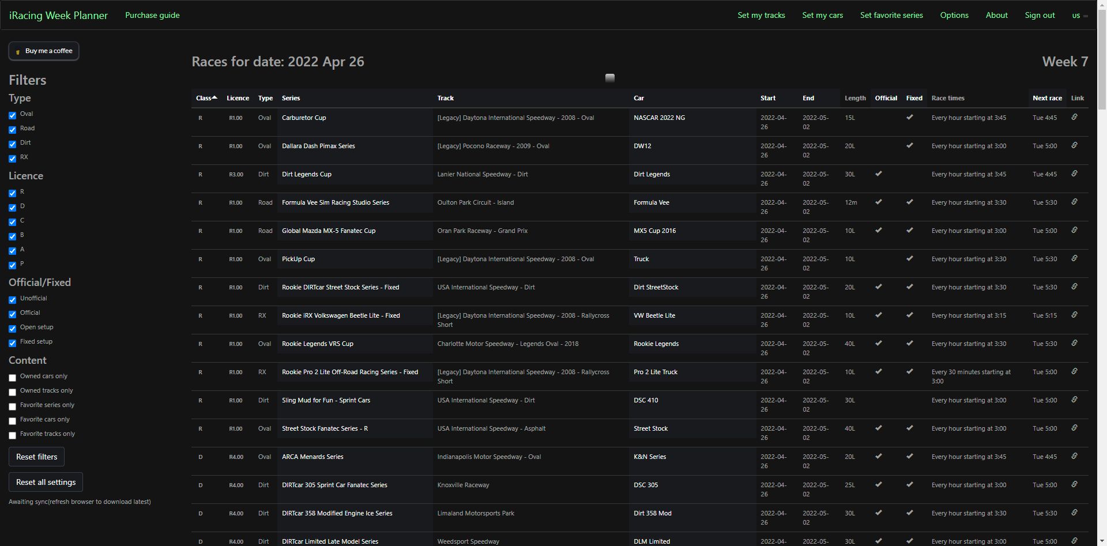This screenshot has height=546, width=1107.
Task: Open link icon for Rookie DIRTcar Street Stock Series
Action: pyautogui.click(x=1074, y=287)
